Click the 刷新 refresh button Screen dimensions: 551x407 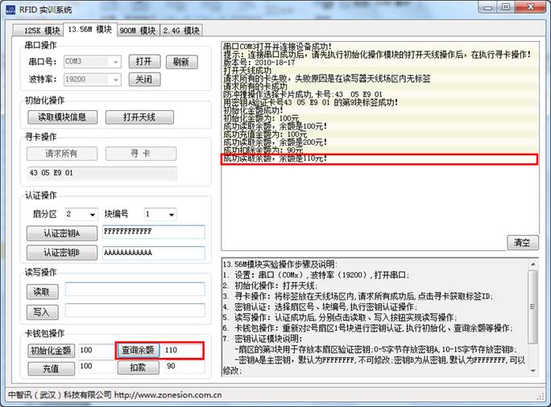point(182,61)
